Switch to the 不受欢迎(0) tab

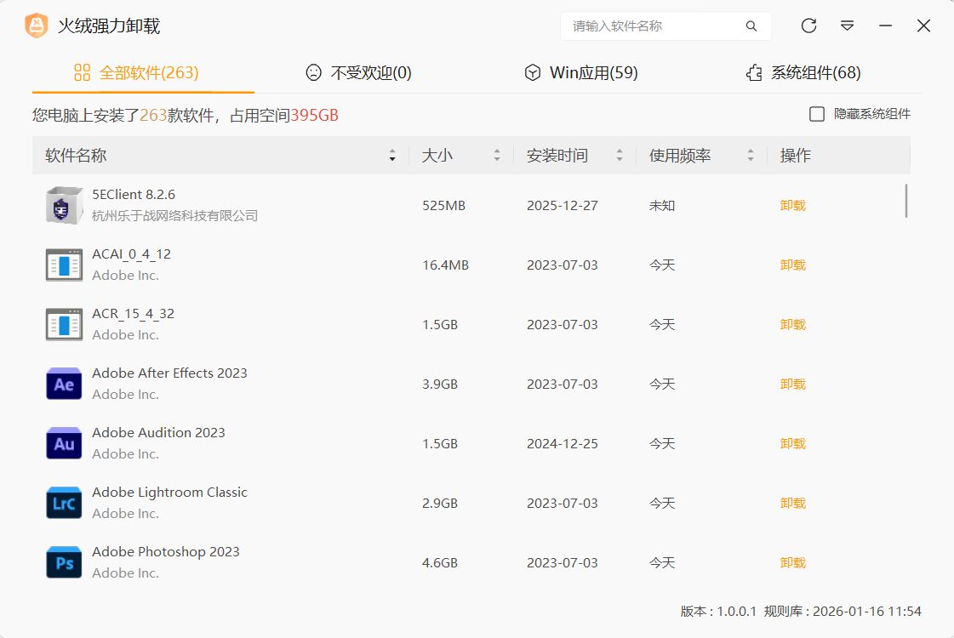point(358,73)
